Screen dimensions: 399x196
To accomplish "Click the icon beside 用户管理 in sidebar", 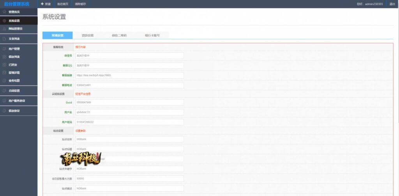I will pos(4,49).
